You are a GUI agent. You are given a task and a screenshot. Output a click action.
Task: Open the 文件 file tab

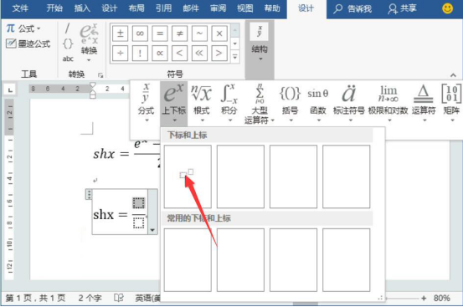tap(20, 8)
